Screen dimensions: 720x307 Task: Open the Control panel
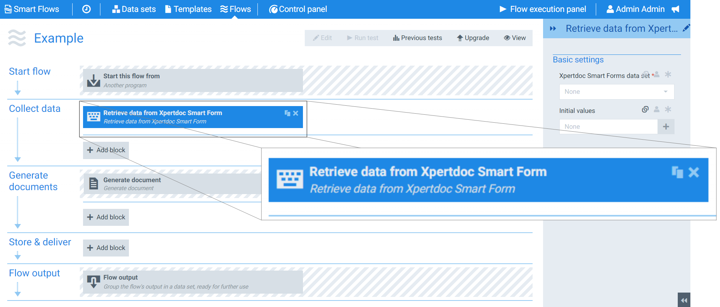[298, 9]
